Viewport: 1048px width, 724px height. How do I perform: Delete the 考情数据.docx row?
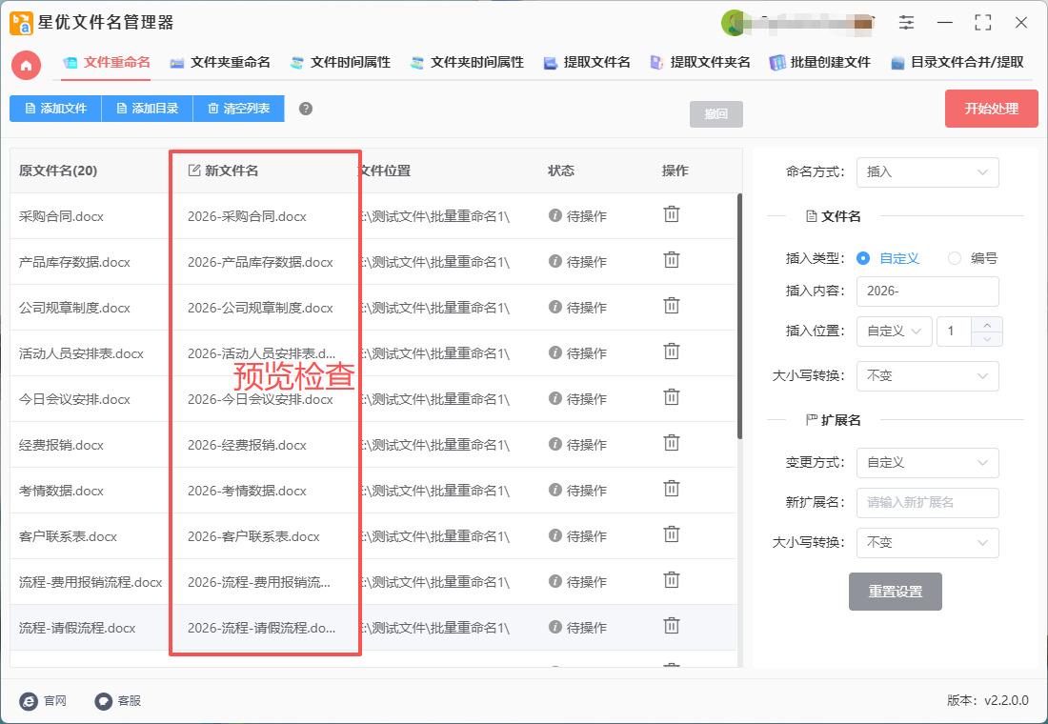point(671,490)
